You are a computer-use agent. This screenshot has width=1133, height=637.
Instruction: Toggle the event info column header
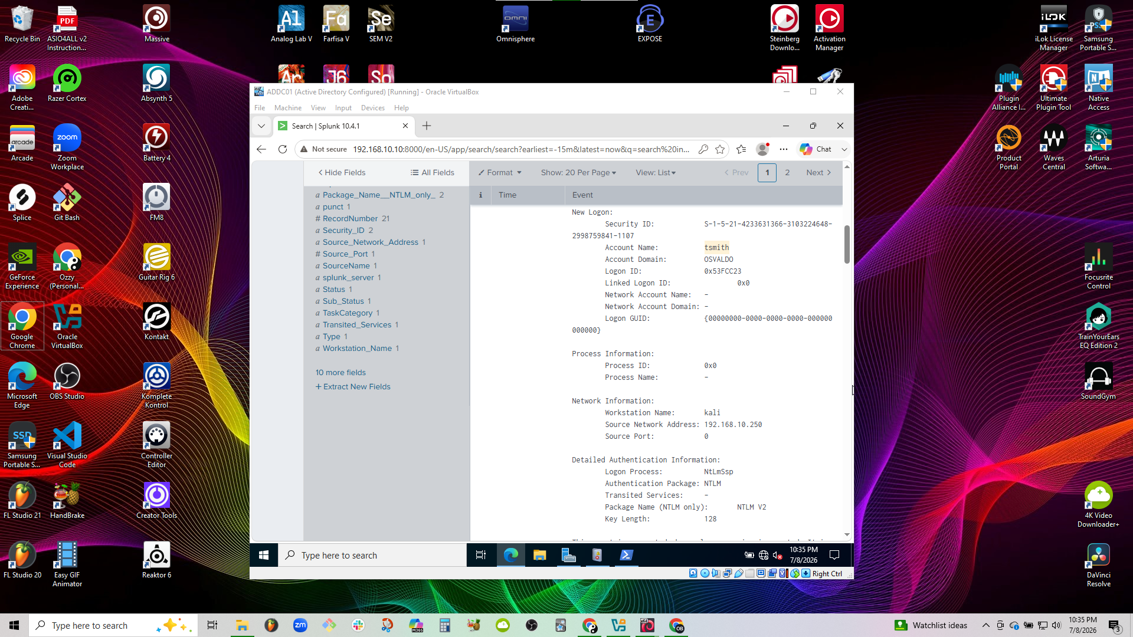(480, 195)
